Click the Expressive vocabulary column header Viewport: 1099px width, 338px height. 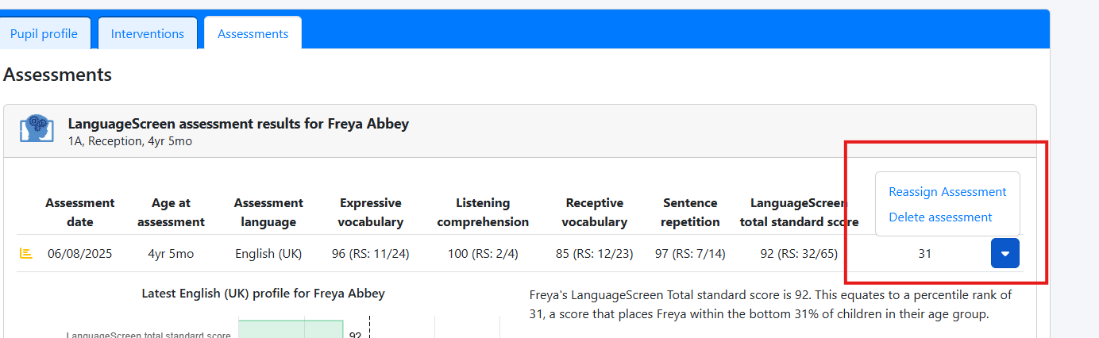371,213
